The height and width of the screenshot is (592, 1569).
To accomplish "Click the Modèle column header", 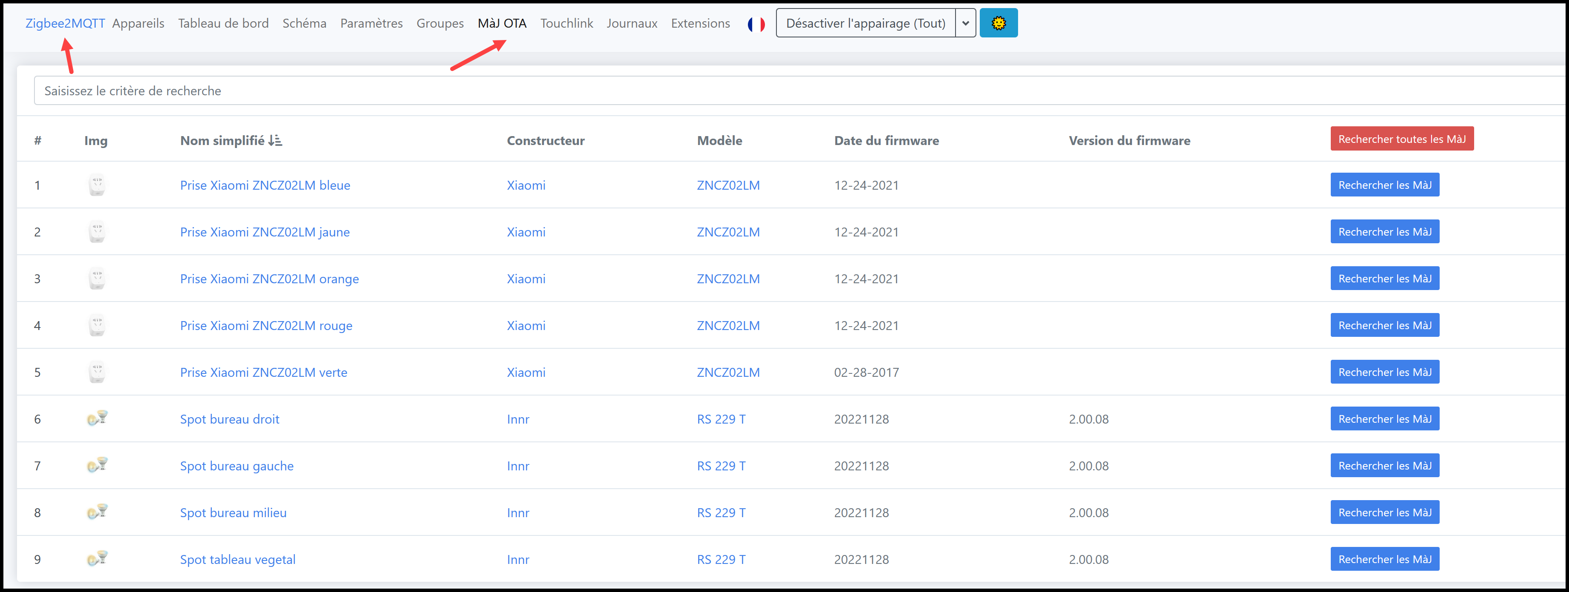I will tap(719, 141).
